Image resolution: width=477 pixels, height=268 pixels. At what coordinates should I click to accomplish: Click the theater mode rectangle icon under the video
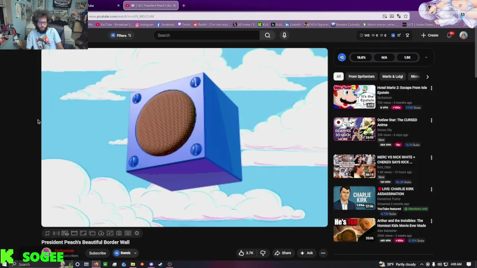[83, 233]
